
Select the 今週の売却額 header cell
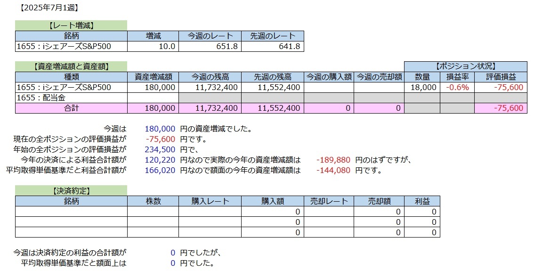[379, 77]
